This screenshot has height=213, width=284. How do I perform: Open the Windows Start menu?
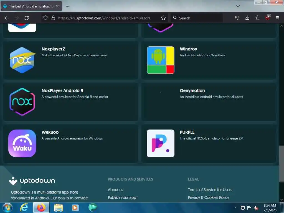(x=7, y=207)
